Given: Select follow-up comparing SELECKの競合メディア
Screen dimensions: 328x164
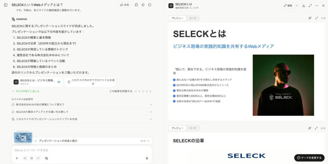Looking at the screenshot, I should click(x=82, y=112).
